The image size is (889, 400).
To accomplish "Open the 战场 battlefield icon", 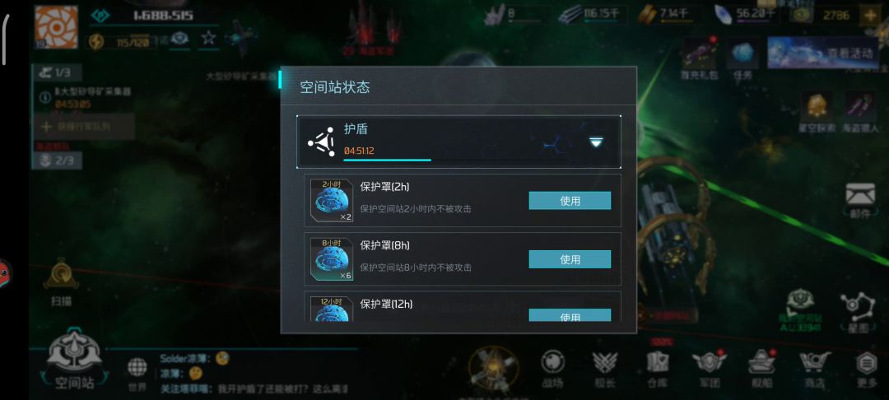I will coord(553,369).
